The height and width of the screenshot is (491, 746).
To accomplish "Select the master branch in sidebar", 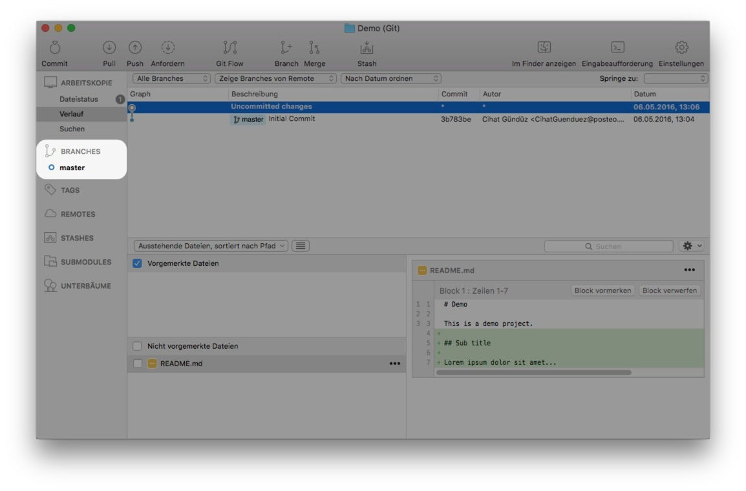I will click(72, 168).
